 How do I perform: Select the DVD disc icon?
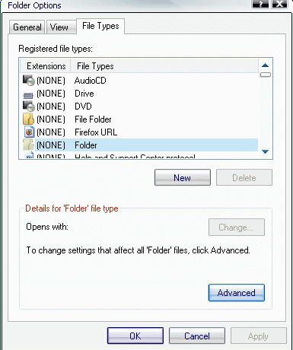tap(28, 107)
